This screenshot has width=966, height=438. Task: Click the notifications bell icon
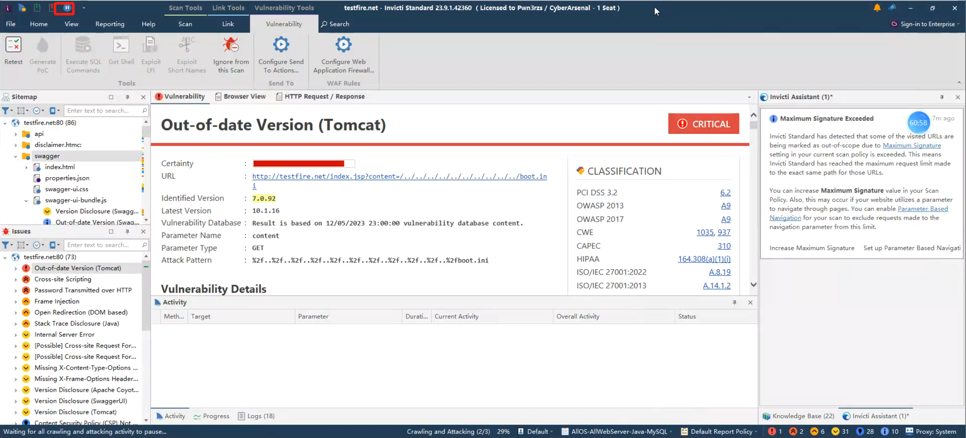click(x=877, y=8)
